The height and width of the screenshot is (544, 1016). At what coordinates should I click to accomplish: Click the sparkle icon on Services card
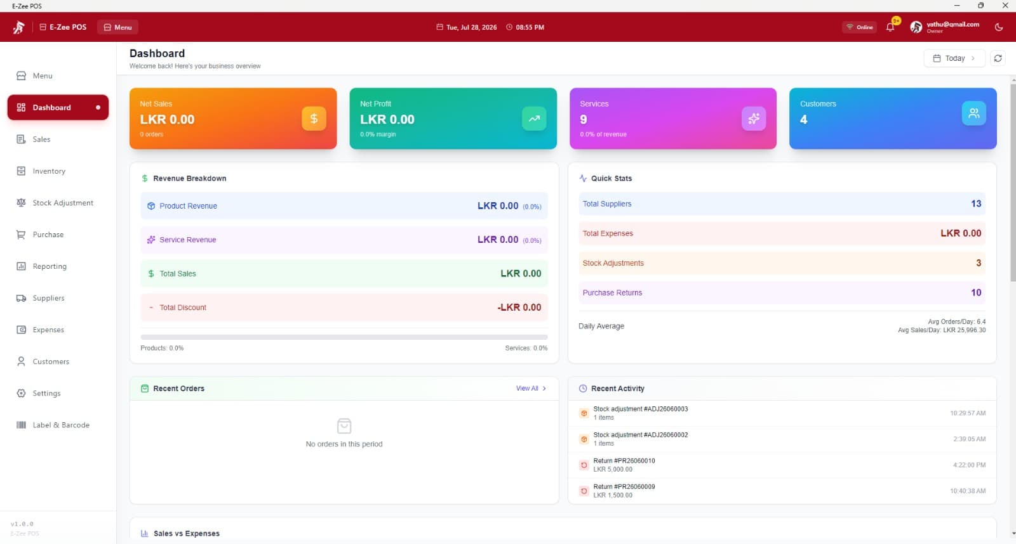(754, 119)
